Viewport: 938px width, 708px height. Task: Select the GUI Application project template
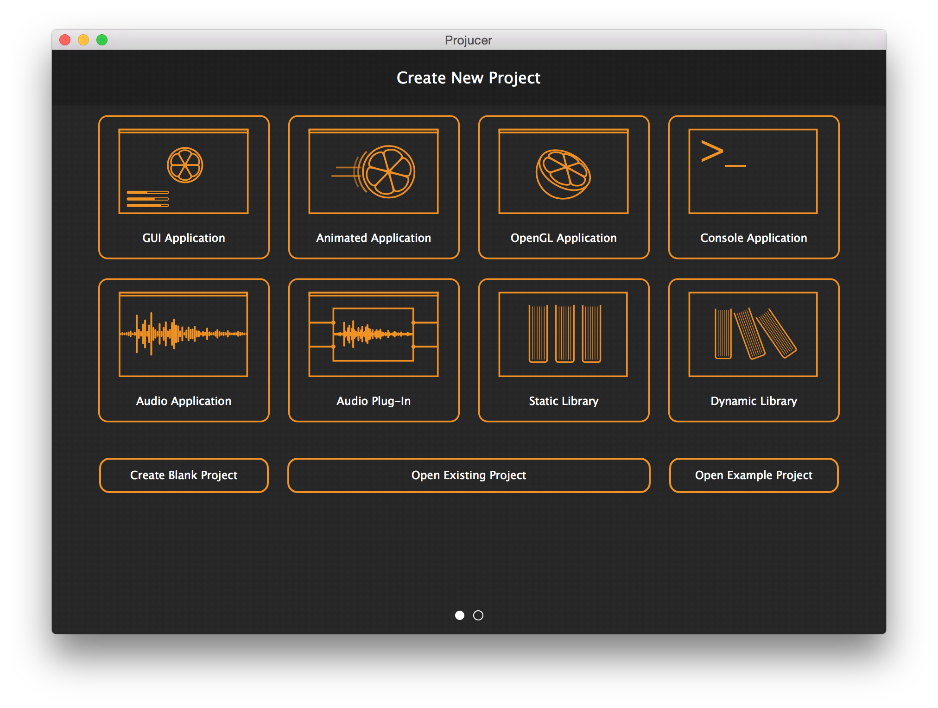(184, 171)
